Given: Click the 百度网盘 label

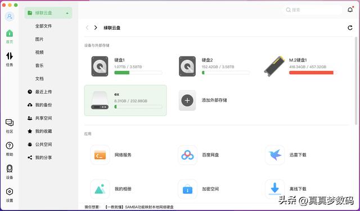Looking at the screenshot, I should (210, 155).
